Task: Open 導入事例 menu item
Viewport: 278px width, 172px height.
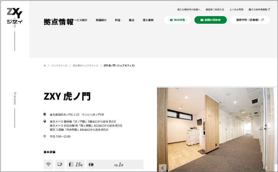Action: coord(148,20)
